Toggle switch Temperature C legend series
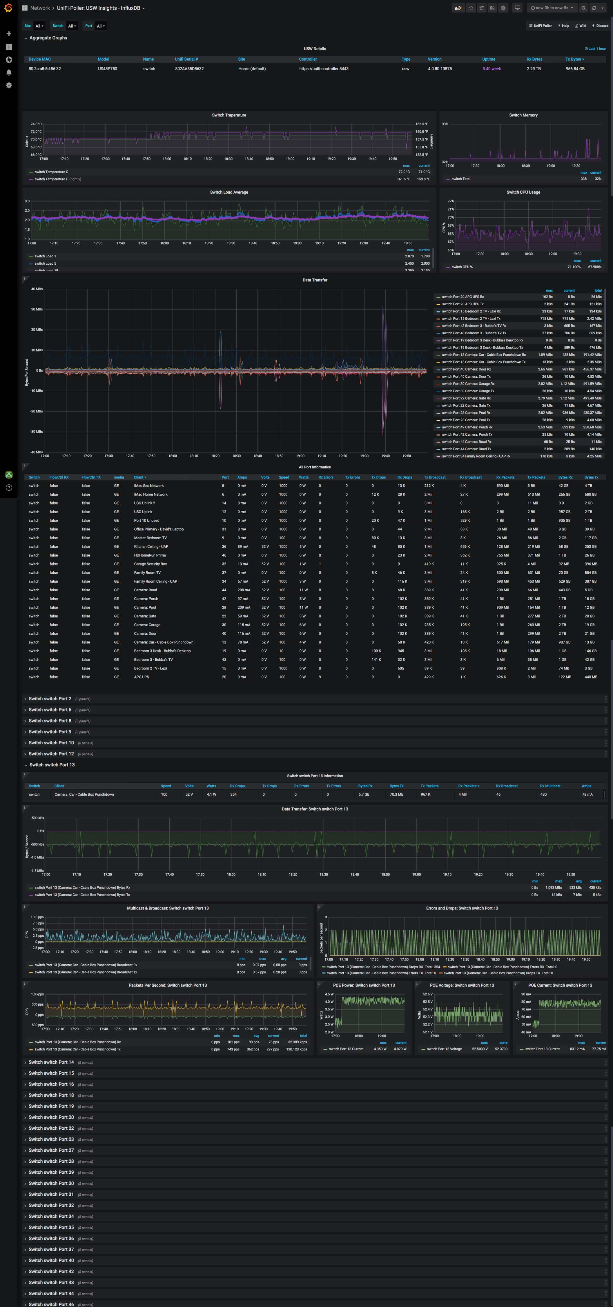This screenshot has width=613, height=1307. coord(51,172)
